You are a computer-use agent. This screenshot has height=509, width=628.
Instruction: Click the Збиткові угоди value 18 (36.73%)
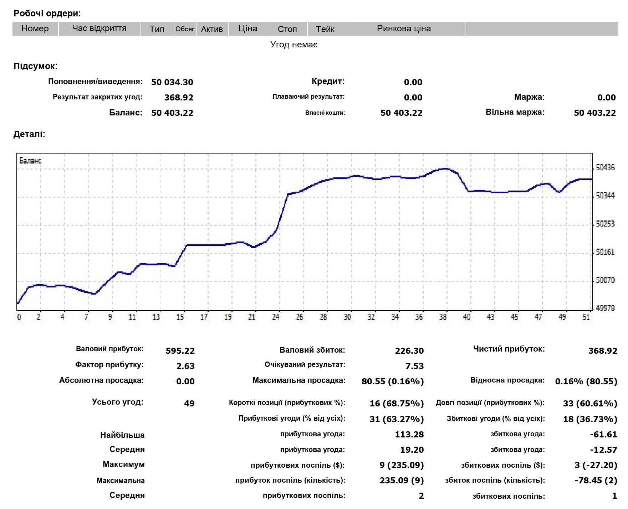click(590, 419)
